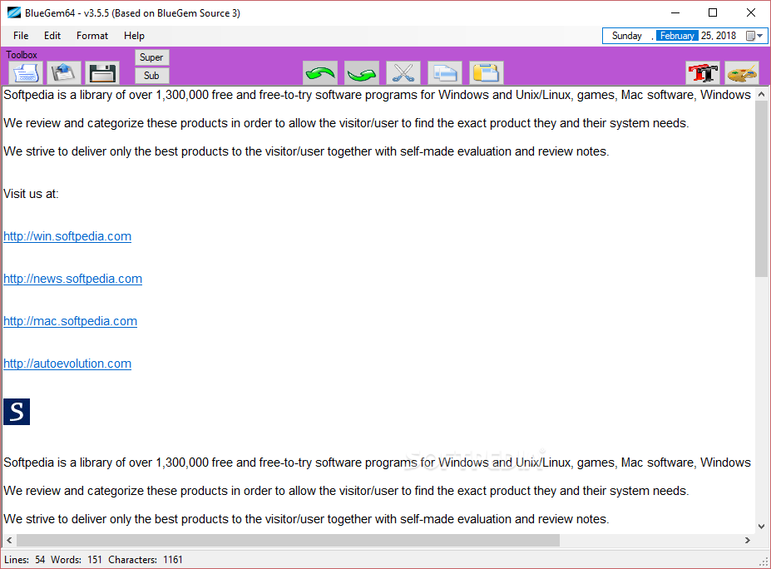Screen dimensions: 771x569
Task: Select the February month field
Action: (x=677, y=36)
